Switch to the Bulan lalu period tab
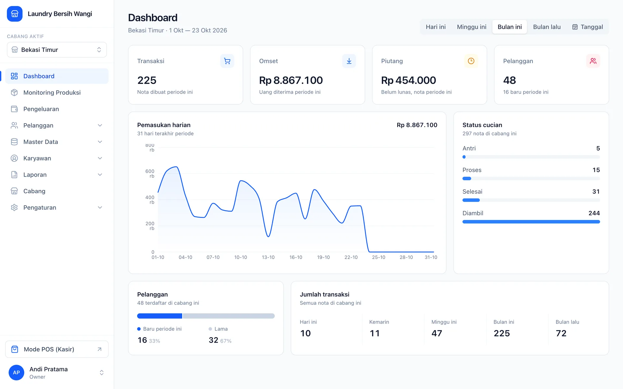 (x=547, y=27)
